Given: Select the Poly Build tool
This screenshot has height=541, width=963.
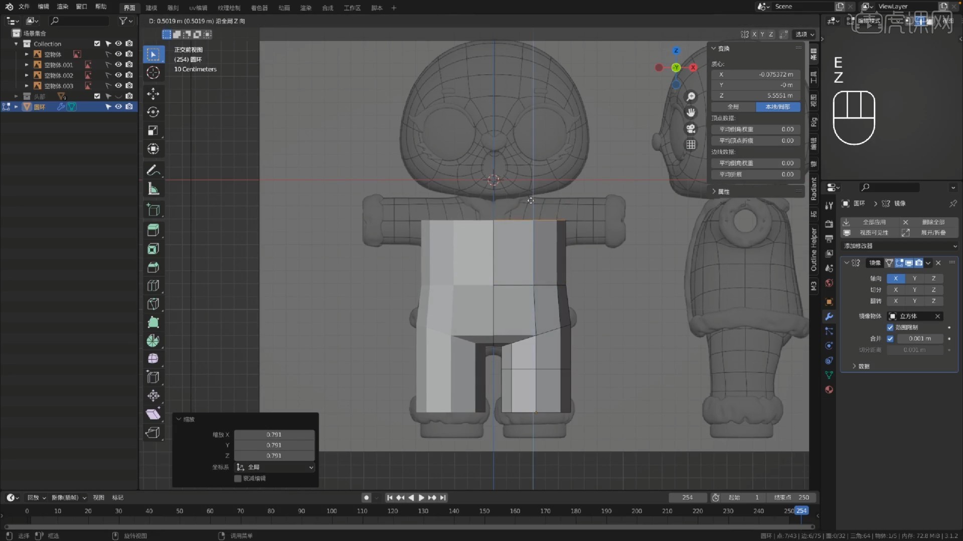Looking at the screenshot, I should [153, 323].
